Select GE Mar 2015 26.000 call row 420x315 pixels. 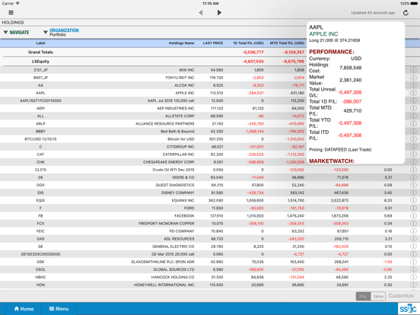(x=173, y=254)
